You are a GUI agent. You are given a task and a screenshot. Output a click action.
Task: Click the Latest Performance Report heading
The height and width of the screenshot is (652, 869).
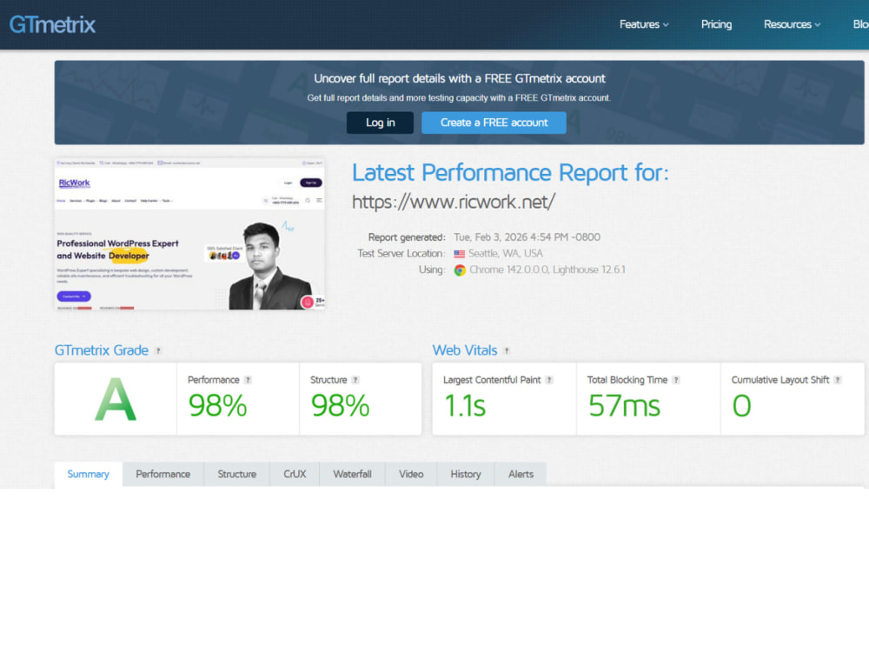(510, 173)
